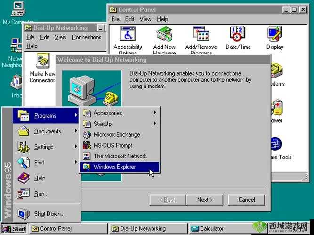Image resolution: width=314 pixels, height=235 pixels.
Task: Click MS-DOS Prompt program icon
Action: [87, 145]
